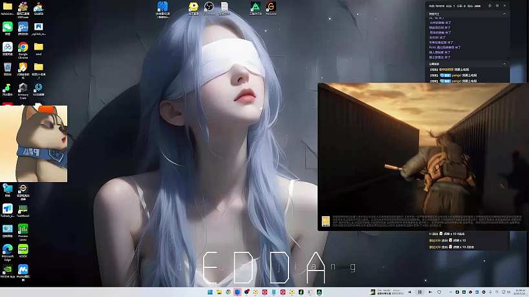This screenshot has width=529, height=297.
Task: Click the album art thumbnail in taskbar player
Action: click(372, 292)
